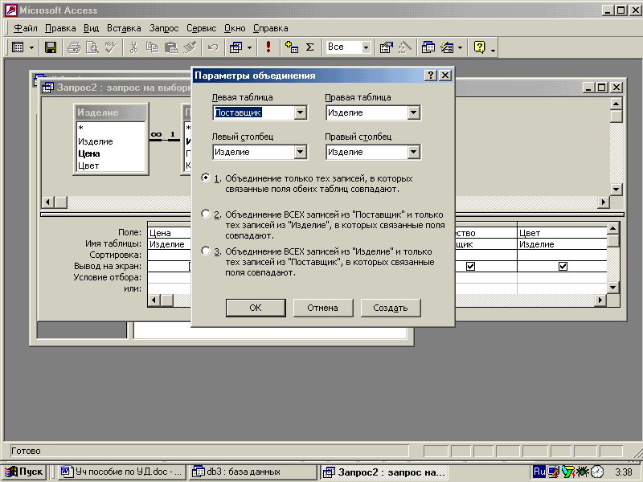Click the Print Preview icon
The image size is (643, 482).
pos(92,47)
